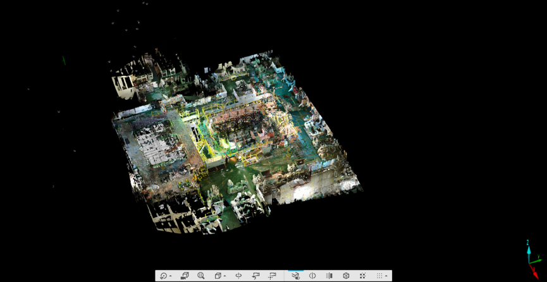Select the dashed-line selection tool
This screenshot has width=547, height=282.
tap(273, 276)
